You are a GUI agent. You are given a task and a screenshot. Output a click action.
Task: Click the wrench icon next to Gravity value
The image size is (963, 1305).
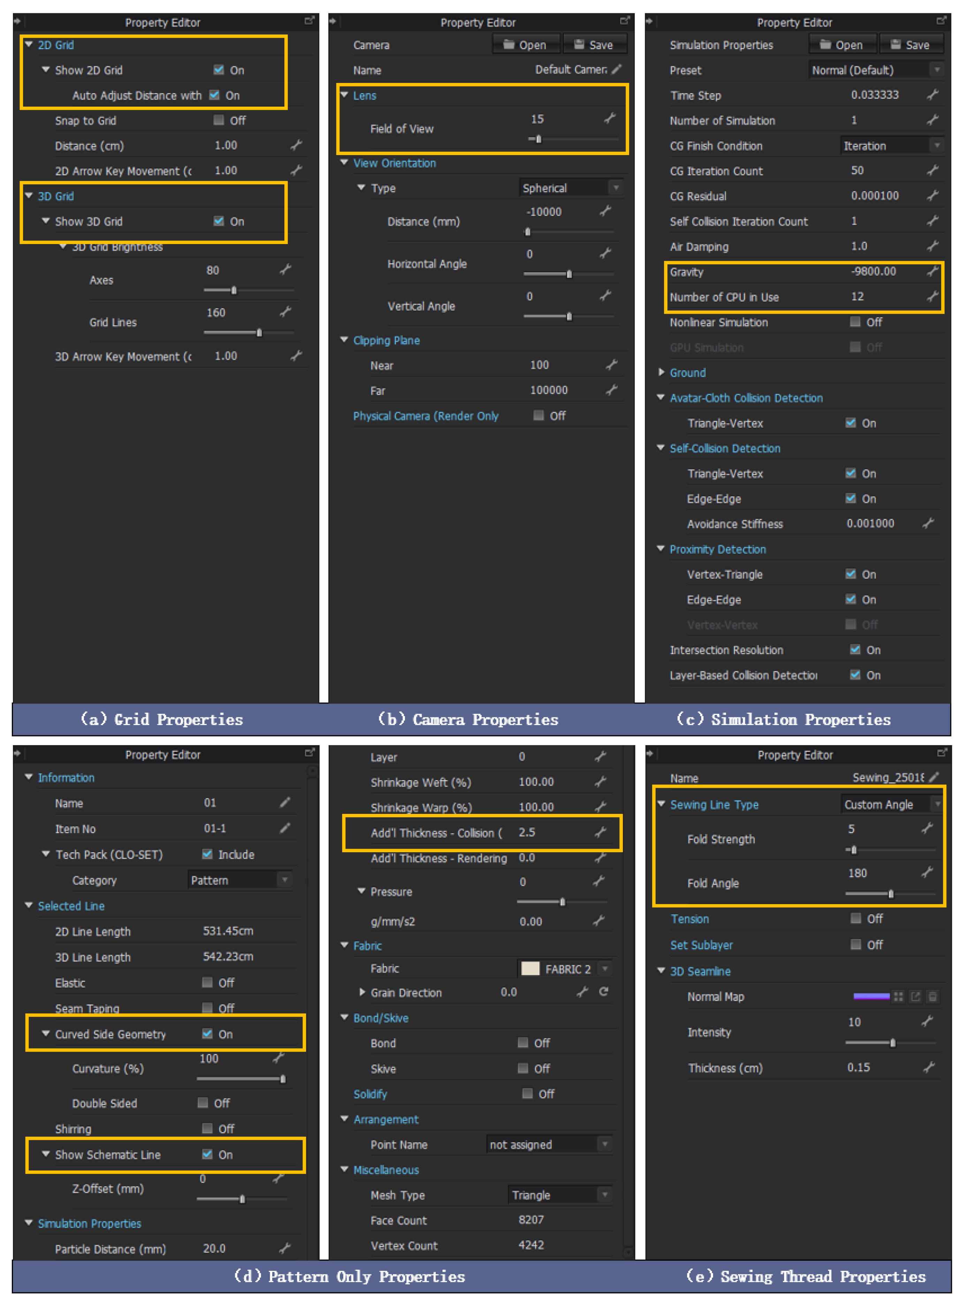932,272
